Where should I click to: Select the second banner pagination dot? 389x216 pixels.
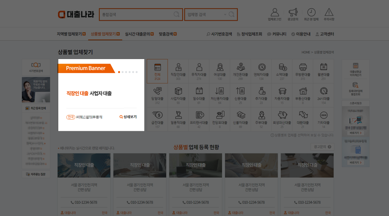point(122,73)
